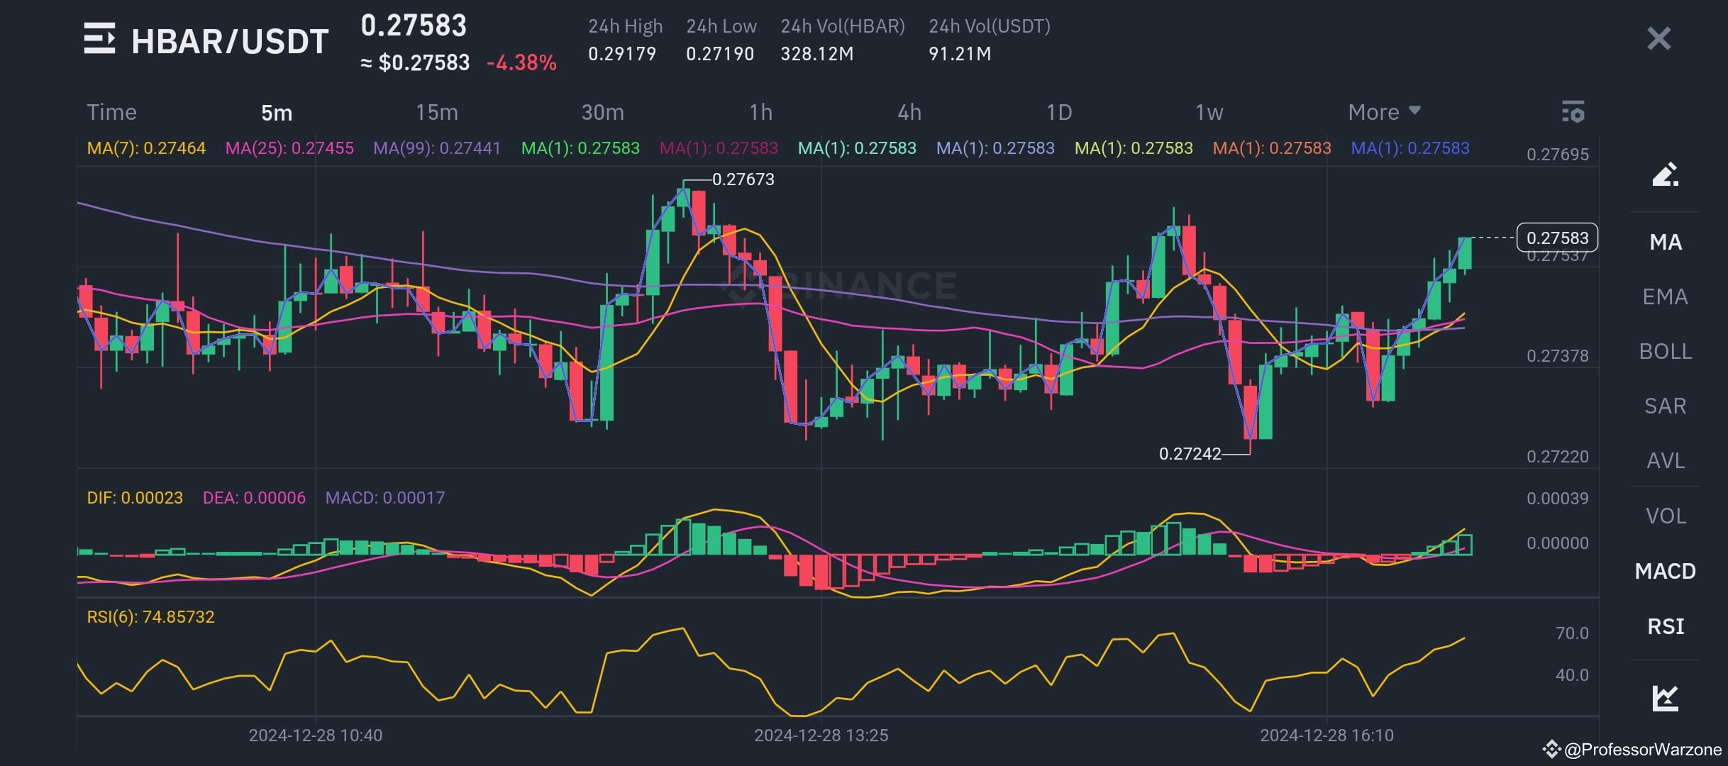Toggle the BOLL indicator
This screenshot has height=766, width=1728.
pyautogui.click(x=1665, y=351)
